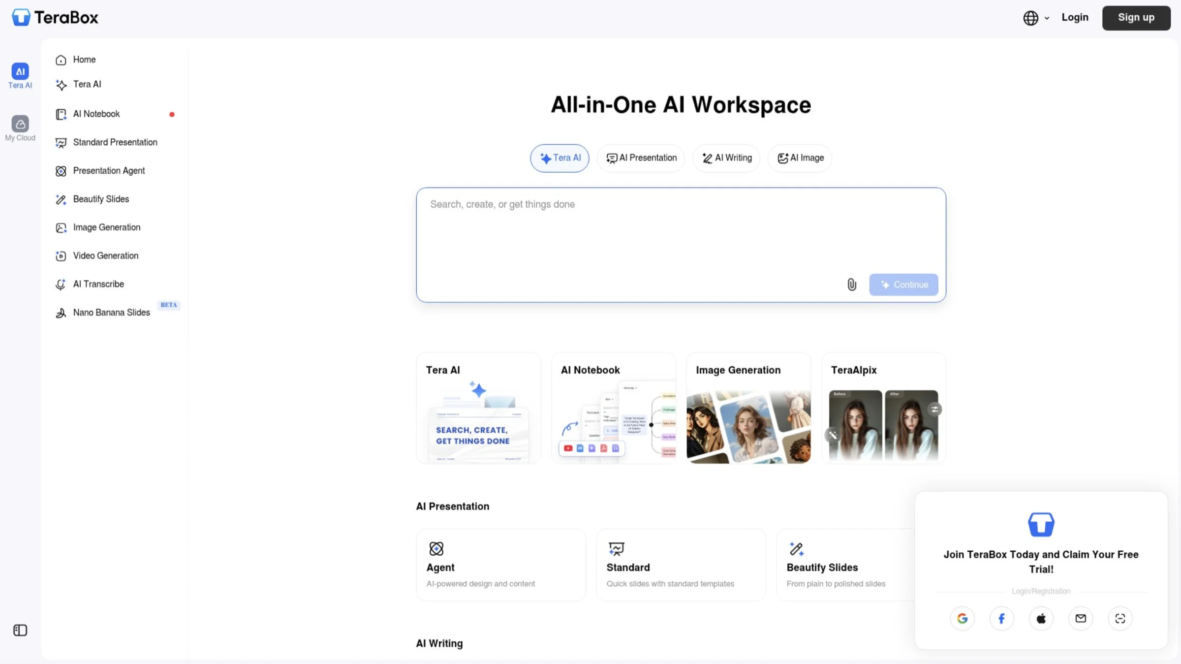Click the Sign up button

[1136, 18]
